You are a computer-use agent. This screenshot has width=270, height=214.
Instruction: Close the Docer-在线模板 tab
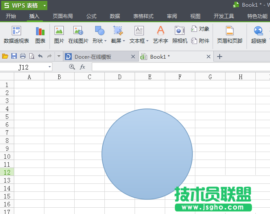pyautogui.click(x=133, y=57)
